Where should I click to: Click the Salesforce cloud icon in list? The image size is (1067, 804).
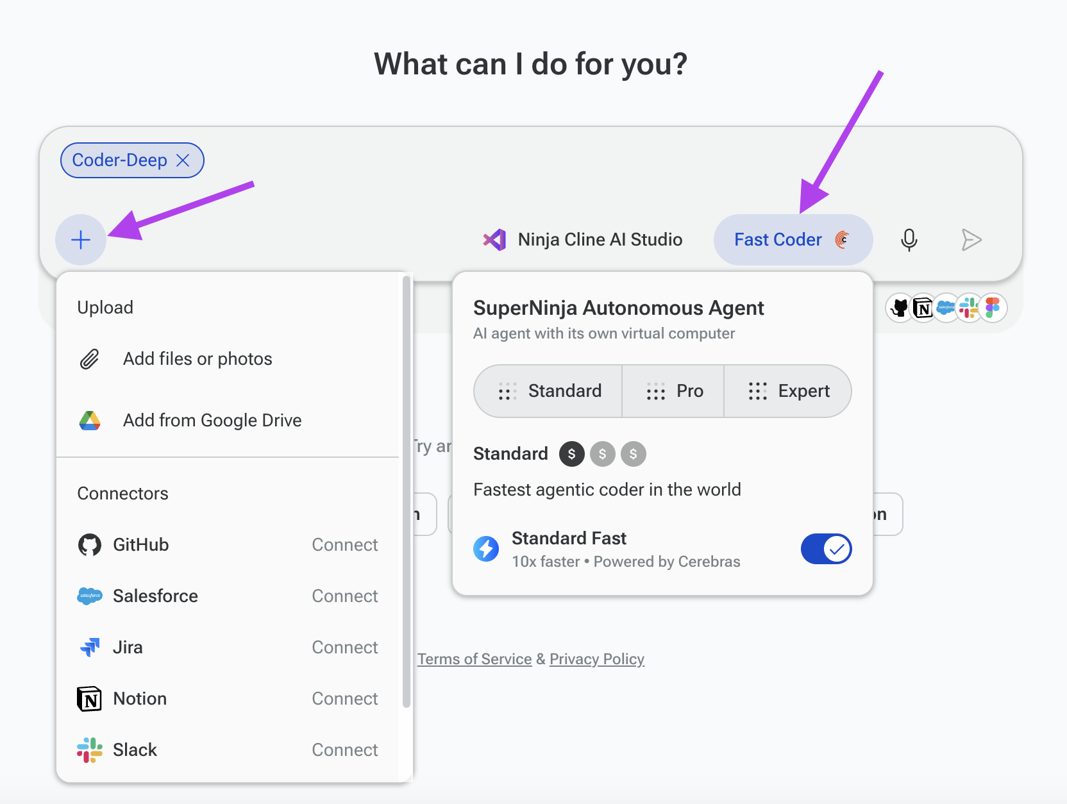pos(90,596)
